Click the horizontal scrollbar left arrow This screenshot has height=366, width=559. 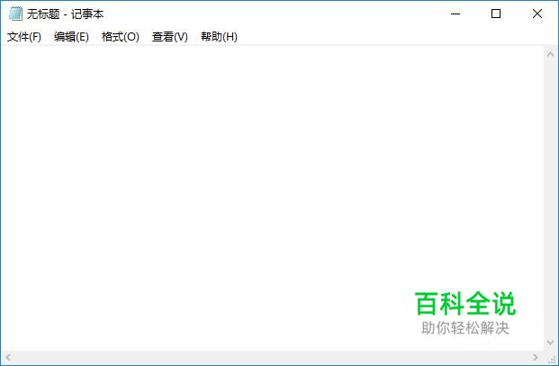point(8,357)
